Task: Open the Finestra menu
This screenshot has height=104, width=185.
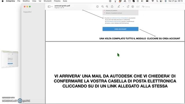Action: click(x=57, y=1)
